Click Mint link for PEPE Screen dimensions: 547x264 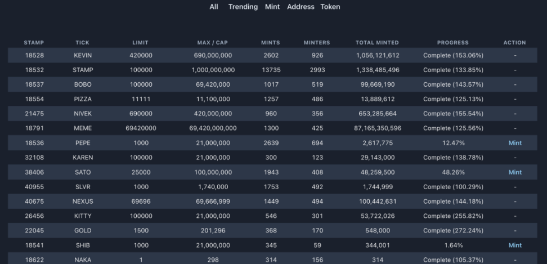point(515,143)
